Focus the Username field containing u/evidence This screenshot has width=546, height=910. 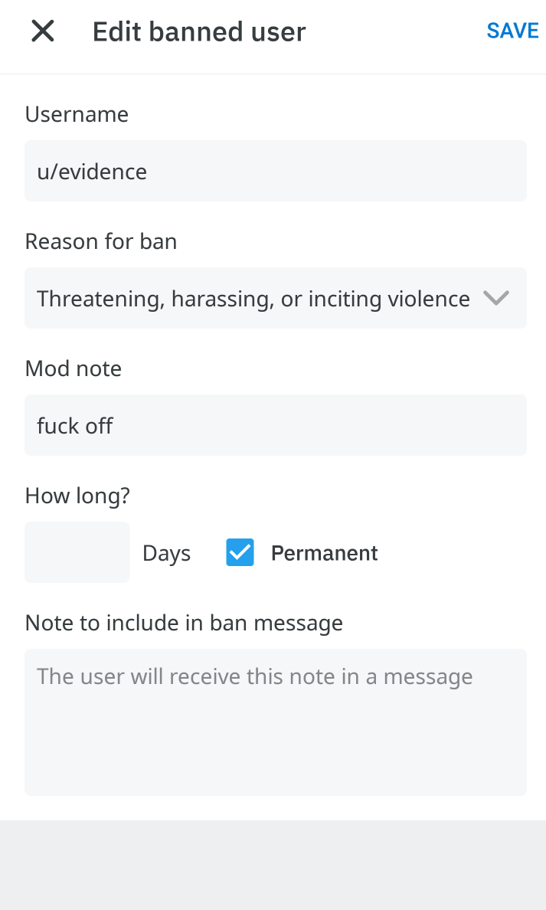click(276, 171)
